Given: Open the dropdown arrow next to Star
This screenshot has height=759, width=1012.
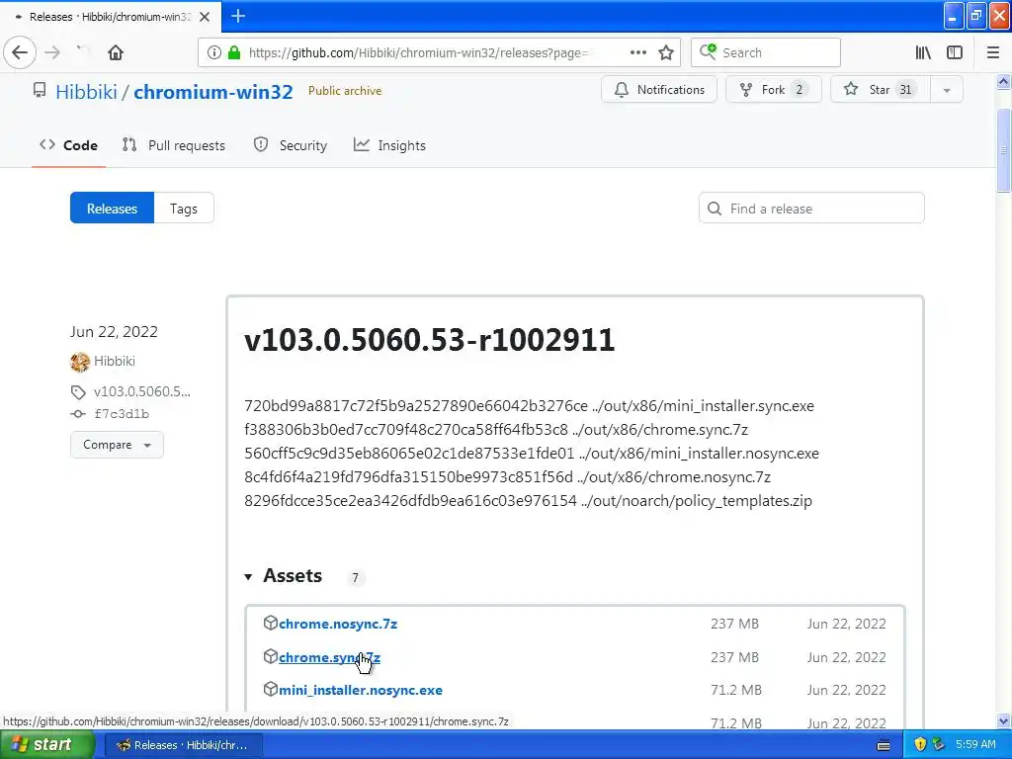Looking at the screenshot, I should tap(947, 90).
